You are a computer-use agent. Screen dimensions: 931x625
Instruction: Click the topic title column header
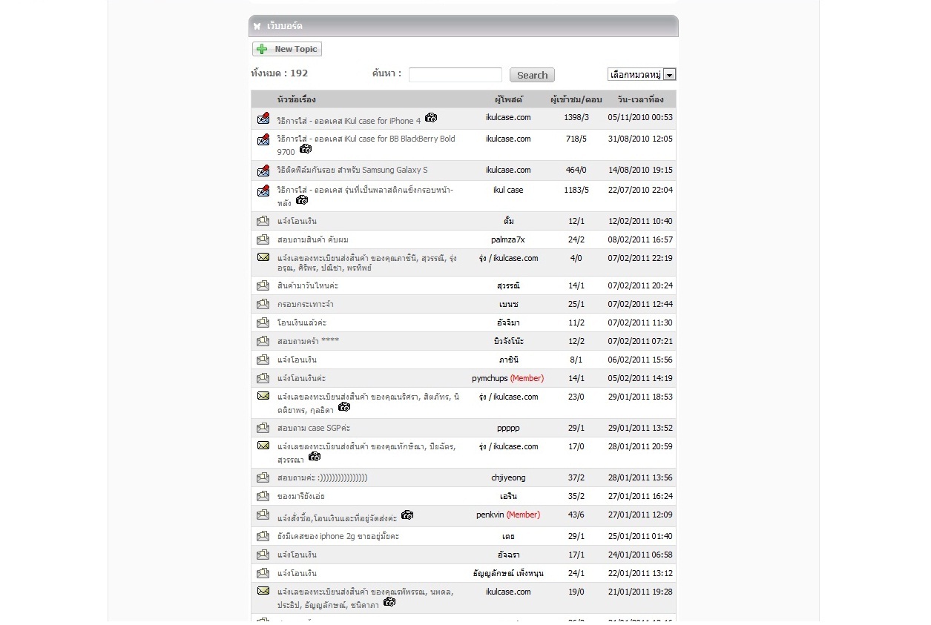(296, 99)
